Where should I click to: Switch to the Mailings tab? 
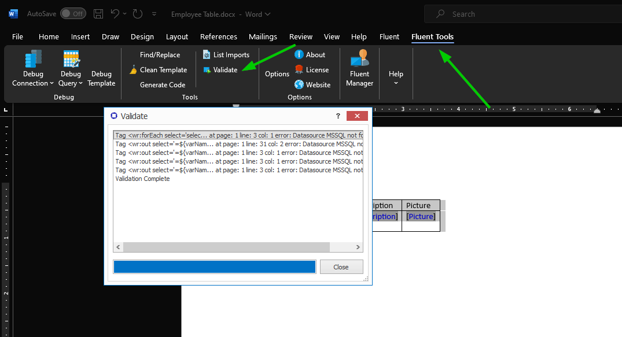(x=263, y=36)
